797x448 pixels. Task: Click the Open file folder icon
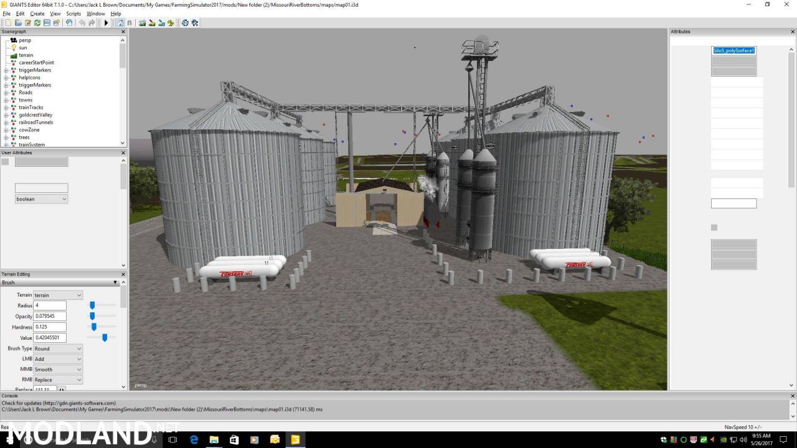point(18,23)
